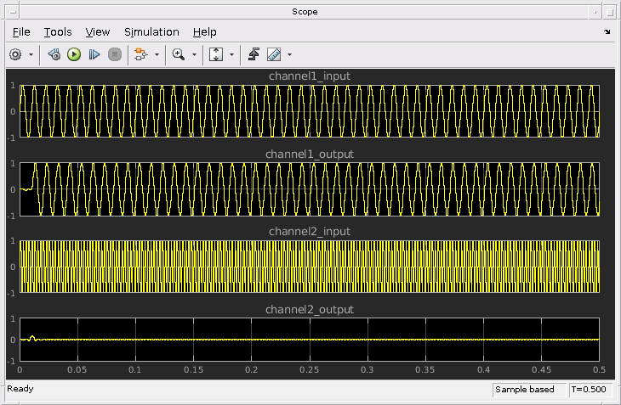Open the Zoom tool dropdown arrow
The image size is (621, 405).
(194, 54)
